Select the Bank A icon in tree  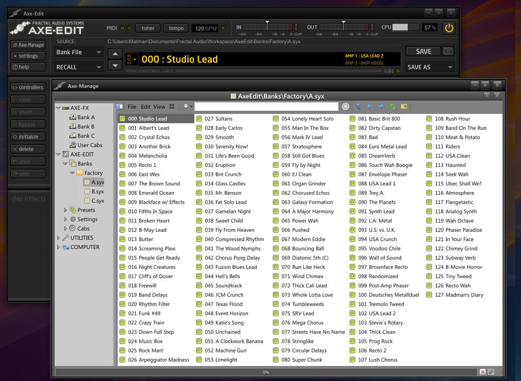coord(72,117)
